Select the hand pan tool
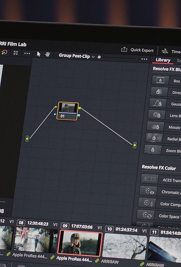Image resolution: width=181 pixels, height=267 pixels. coord(47,54)
